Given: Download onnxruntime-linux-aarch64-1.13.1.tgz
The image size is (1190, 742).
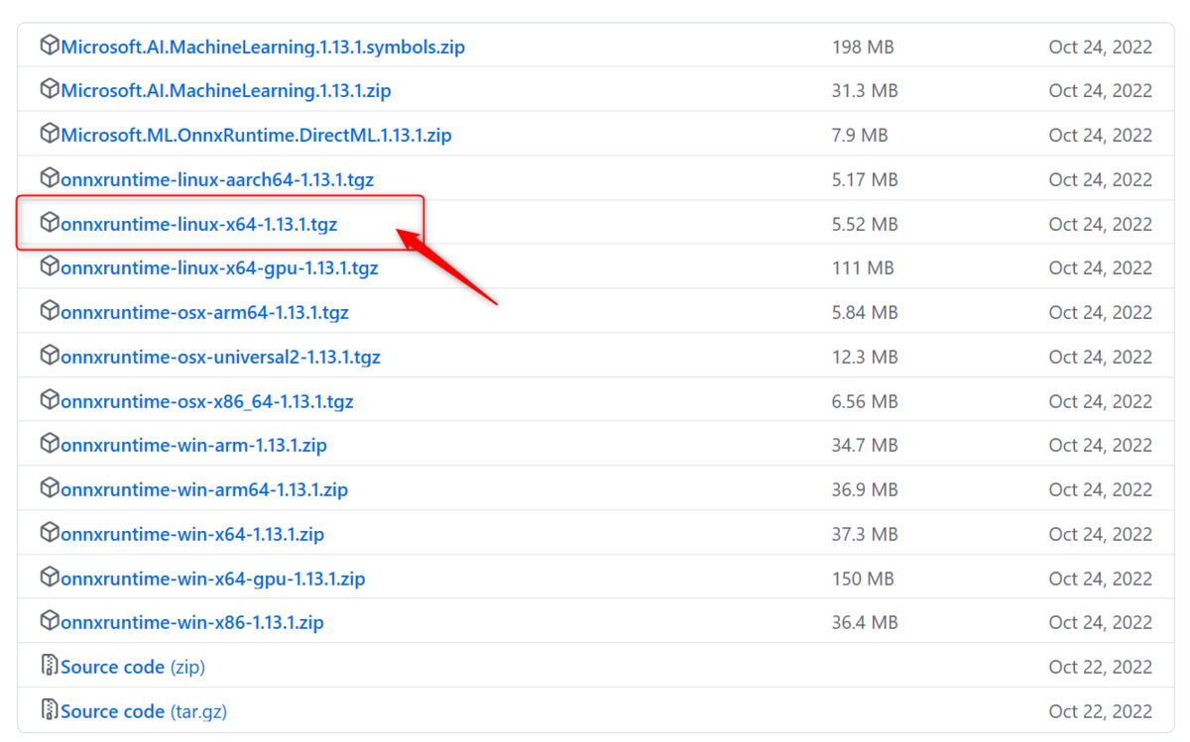Looking at the screenshot, I should tap(217, 179).
